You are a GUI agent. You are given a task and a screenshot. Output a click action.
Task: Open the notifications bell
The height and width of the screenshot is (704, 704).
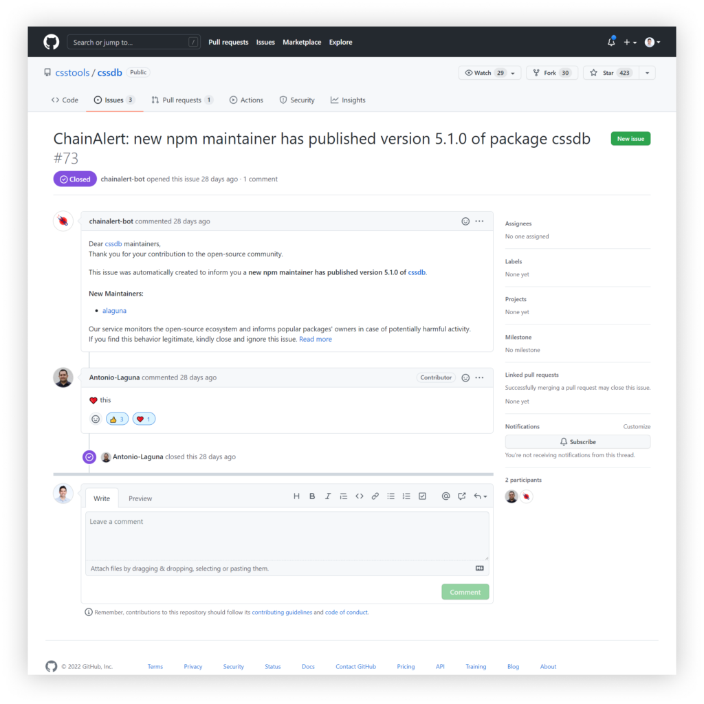[611, 42]
